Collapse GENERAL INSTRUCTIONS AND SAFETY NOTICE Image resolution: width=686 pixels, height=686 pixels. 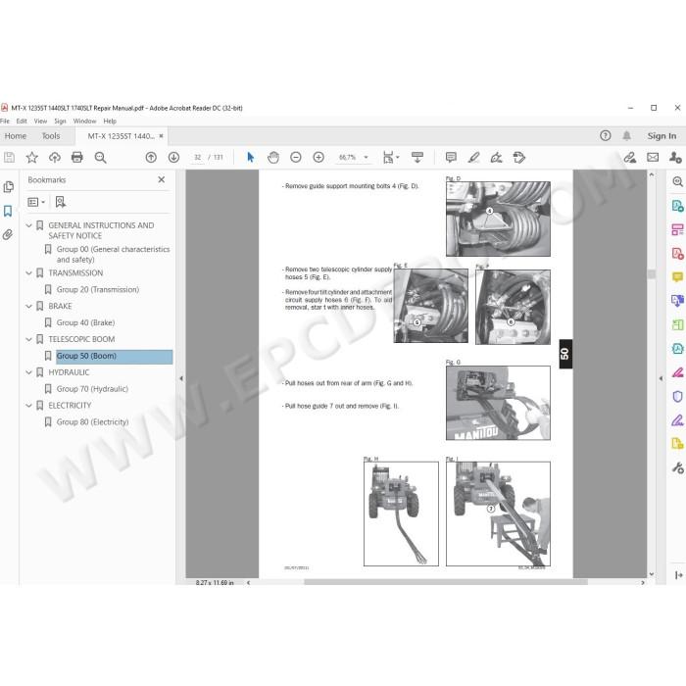click(28, 225)
